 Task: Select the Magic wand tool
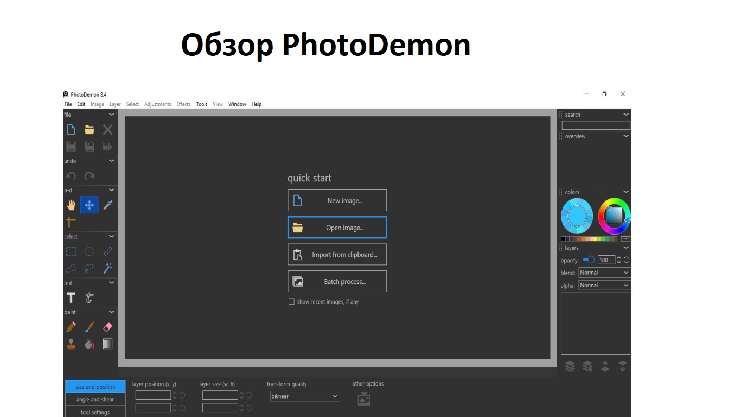click(x=108, y=268)
